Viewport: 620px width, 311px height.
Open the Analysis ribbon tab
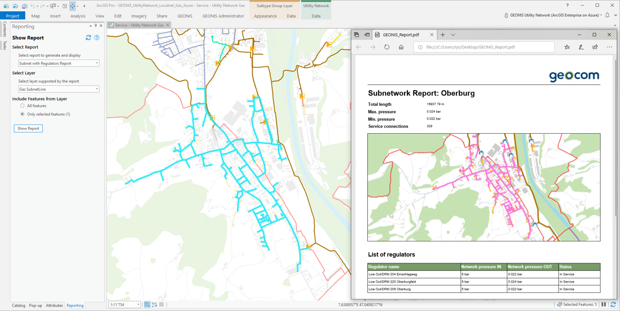[78, 16]
